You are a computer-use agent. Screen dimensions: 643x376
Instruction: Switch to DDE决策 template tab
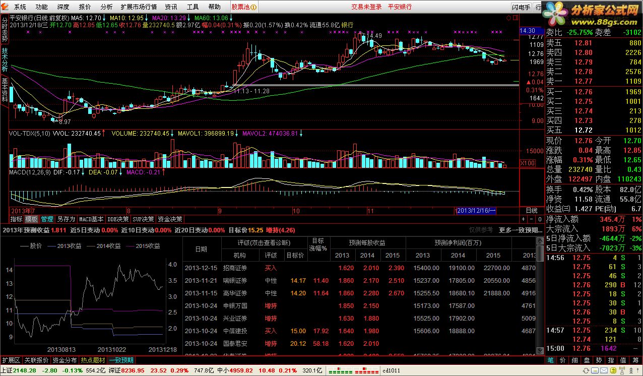[118, 219]
